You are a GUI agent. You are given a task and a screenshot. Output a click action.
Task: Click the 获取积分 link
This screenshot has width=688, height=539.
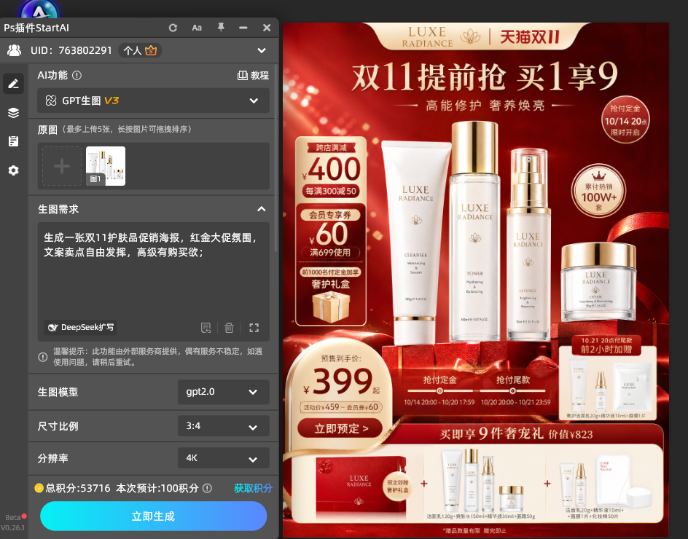pyautogui.click(x=253, y=488)
